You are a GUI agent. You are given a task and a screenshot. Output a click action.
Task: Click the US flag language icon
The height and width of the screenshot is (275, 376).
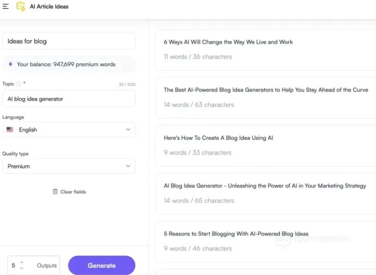[10, 130]
